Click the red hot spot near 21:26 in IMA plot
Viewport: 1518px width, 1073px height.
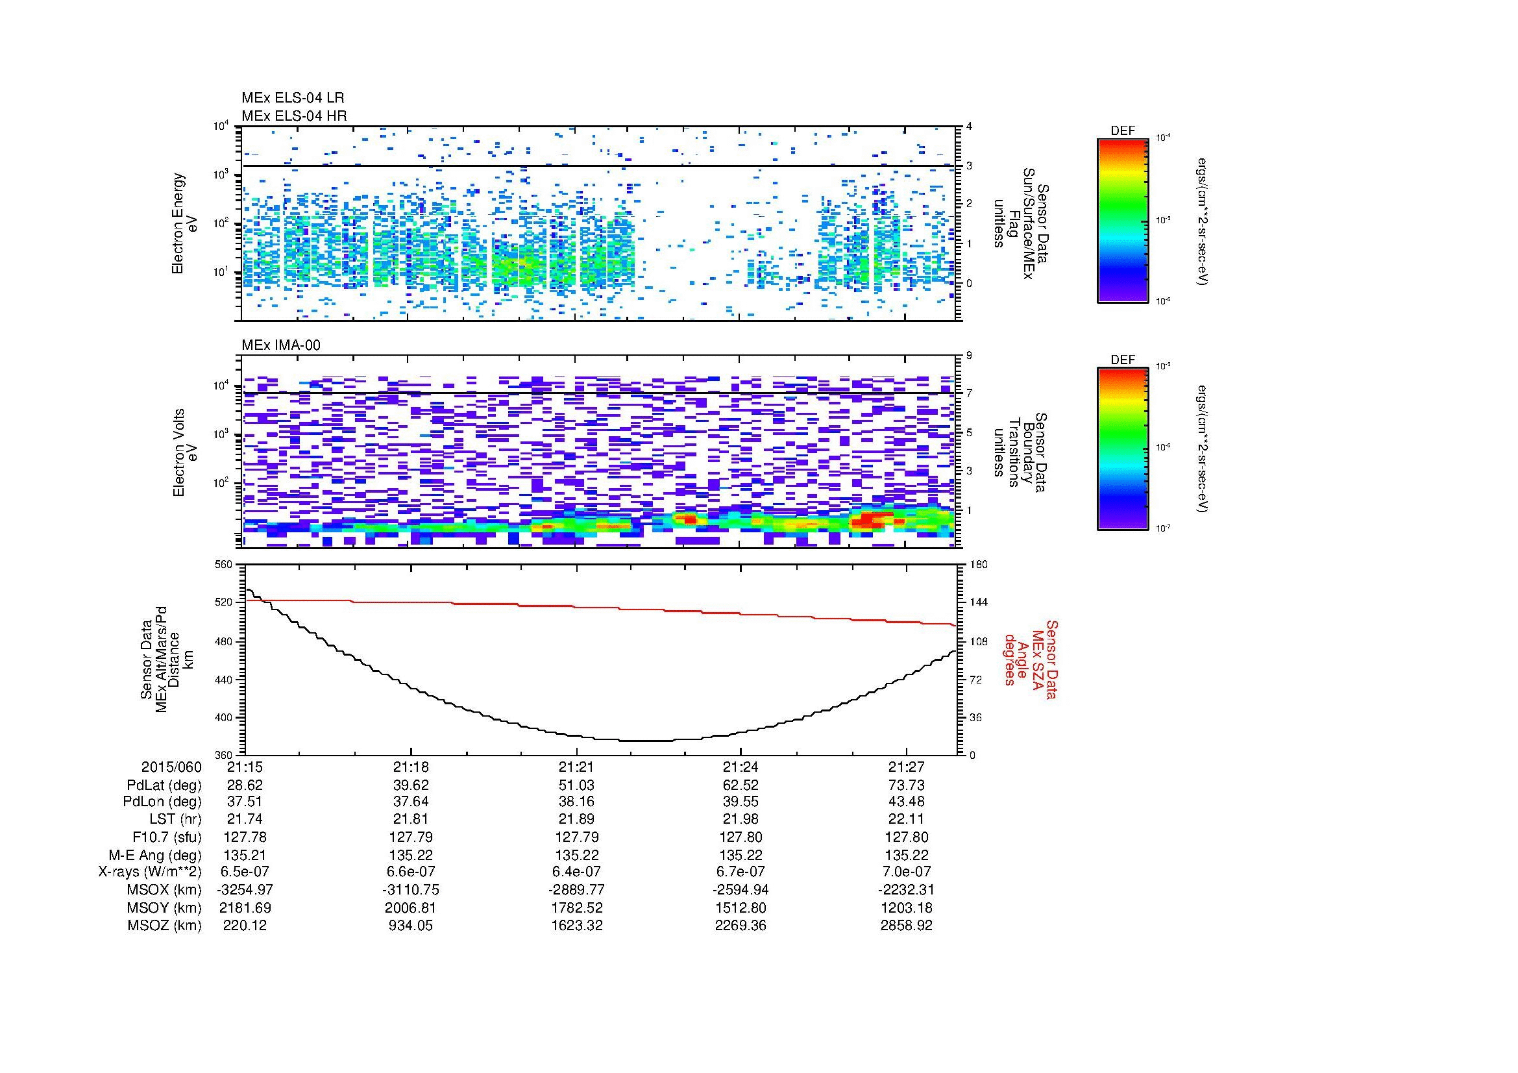pos(872,520)
